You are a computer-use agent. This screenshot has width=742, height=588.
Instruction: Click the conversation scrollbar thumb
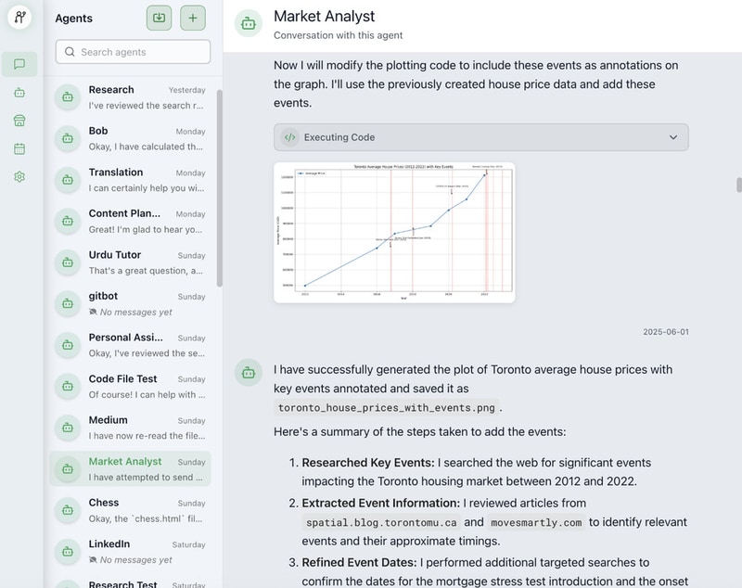(739, 185)
